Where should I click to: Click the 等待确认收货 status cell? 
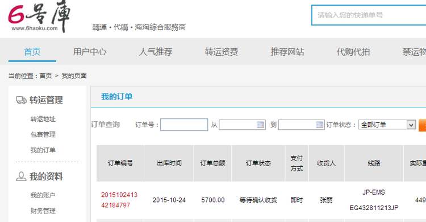pyautogui.click(x=258, y=200)
